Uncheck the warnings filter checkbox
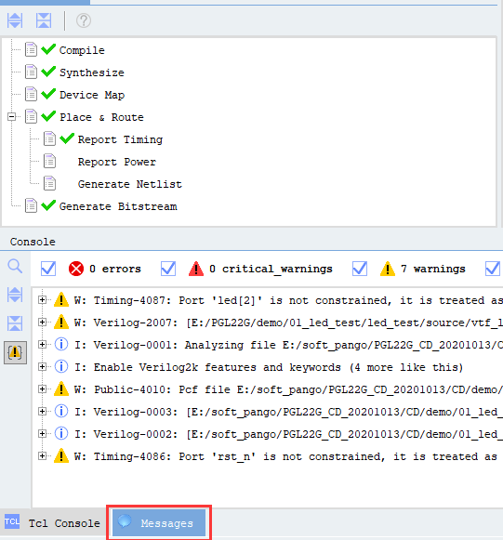The image size is (503, 540). [x=360, y=269]
